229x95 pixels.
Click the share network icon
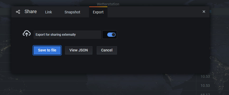[x=18, y=12]
